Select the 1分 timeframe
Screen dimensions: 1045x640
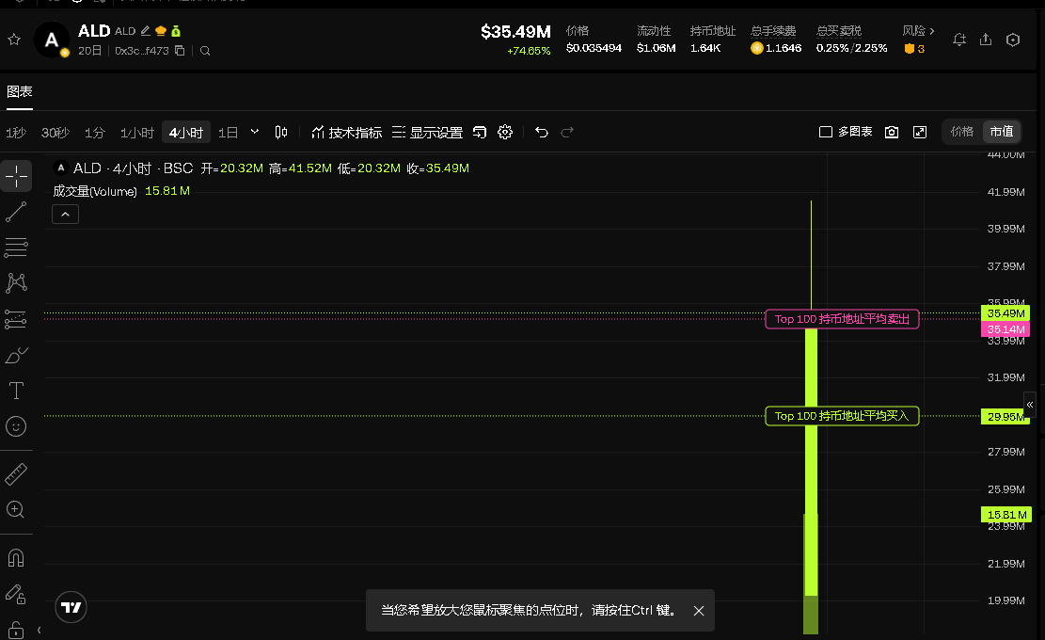95,133
